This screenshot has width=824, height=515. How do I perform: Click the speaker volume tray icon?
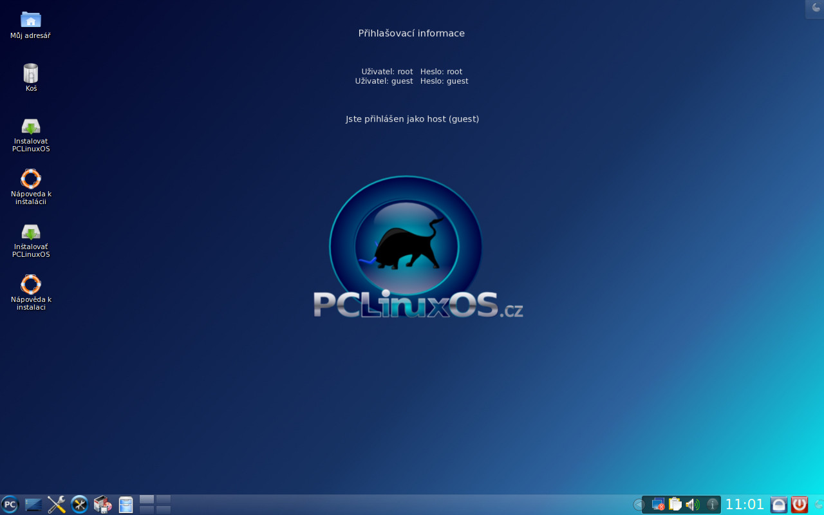point(693,505)
